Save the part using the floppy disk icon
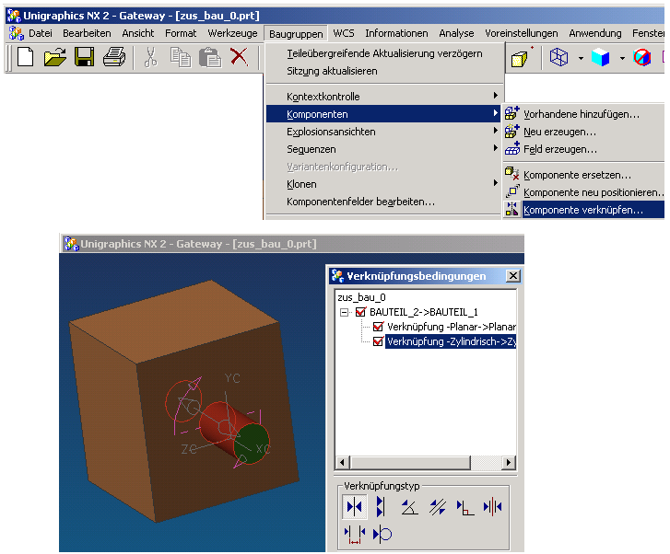 pyautogui.click(x=84, y=57)
